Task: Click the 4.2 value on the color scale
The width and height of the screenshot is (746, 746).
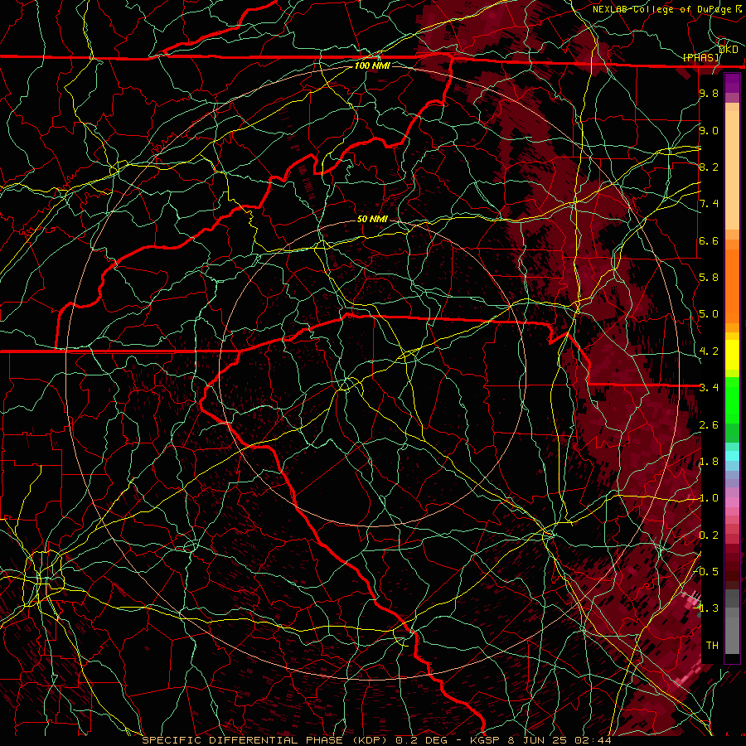Action: click(709, 351)
